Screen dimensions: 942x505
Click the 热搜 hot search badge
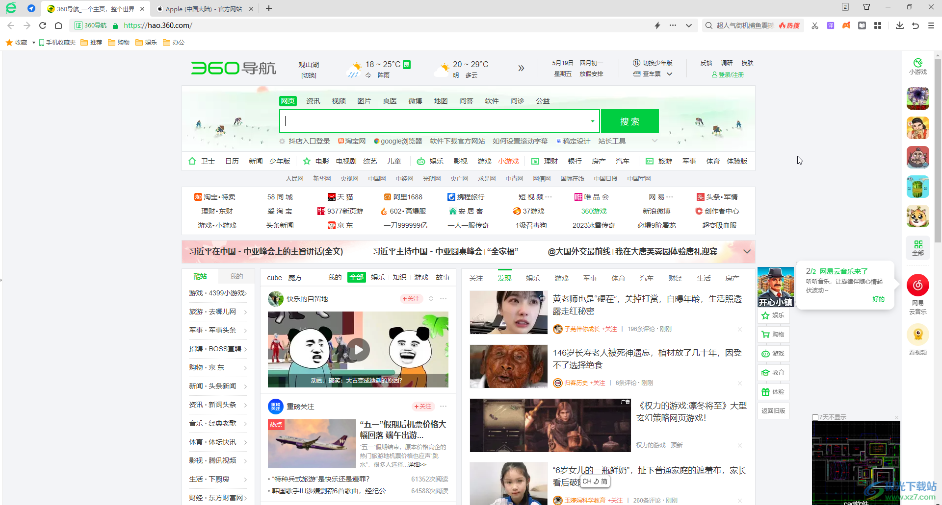click(790, 25)
